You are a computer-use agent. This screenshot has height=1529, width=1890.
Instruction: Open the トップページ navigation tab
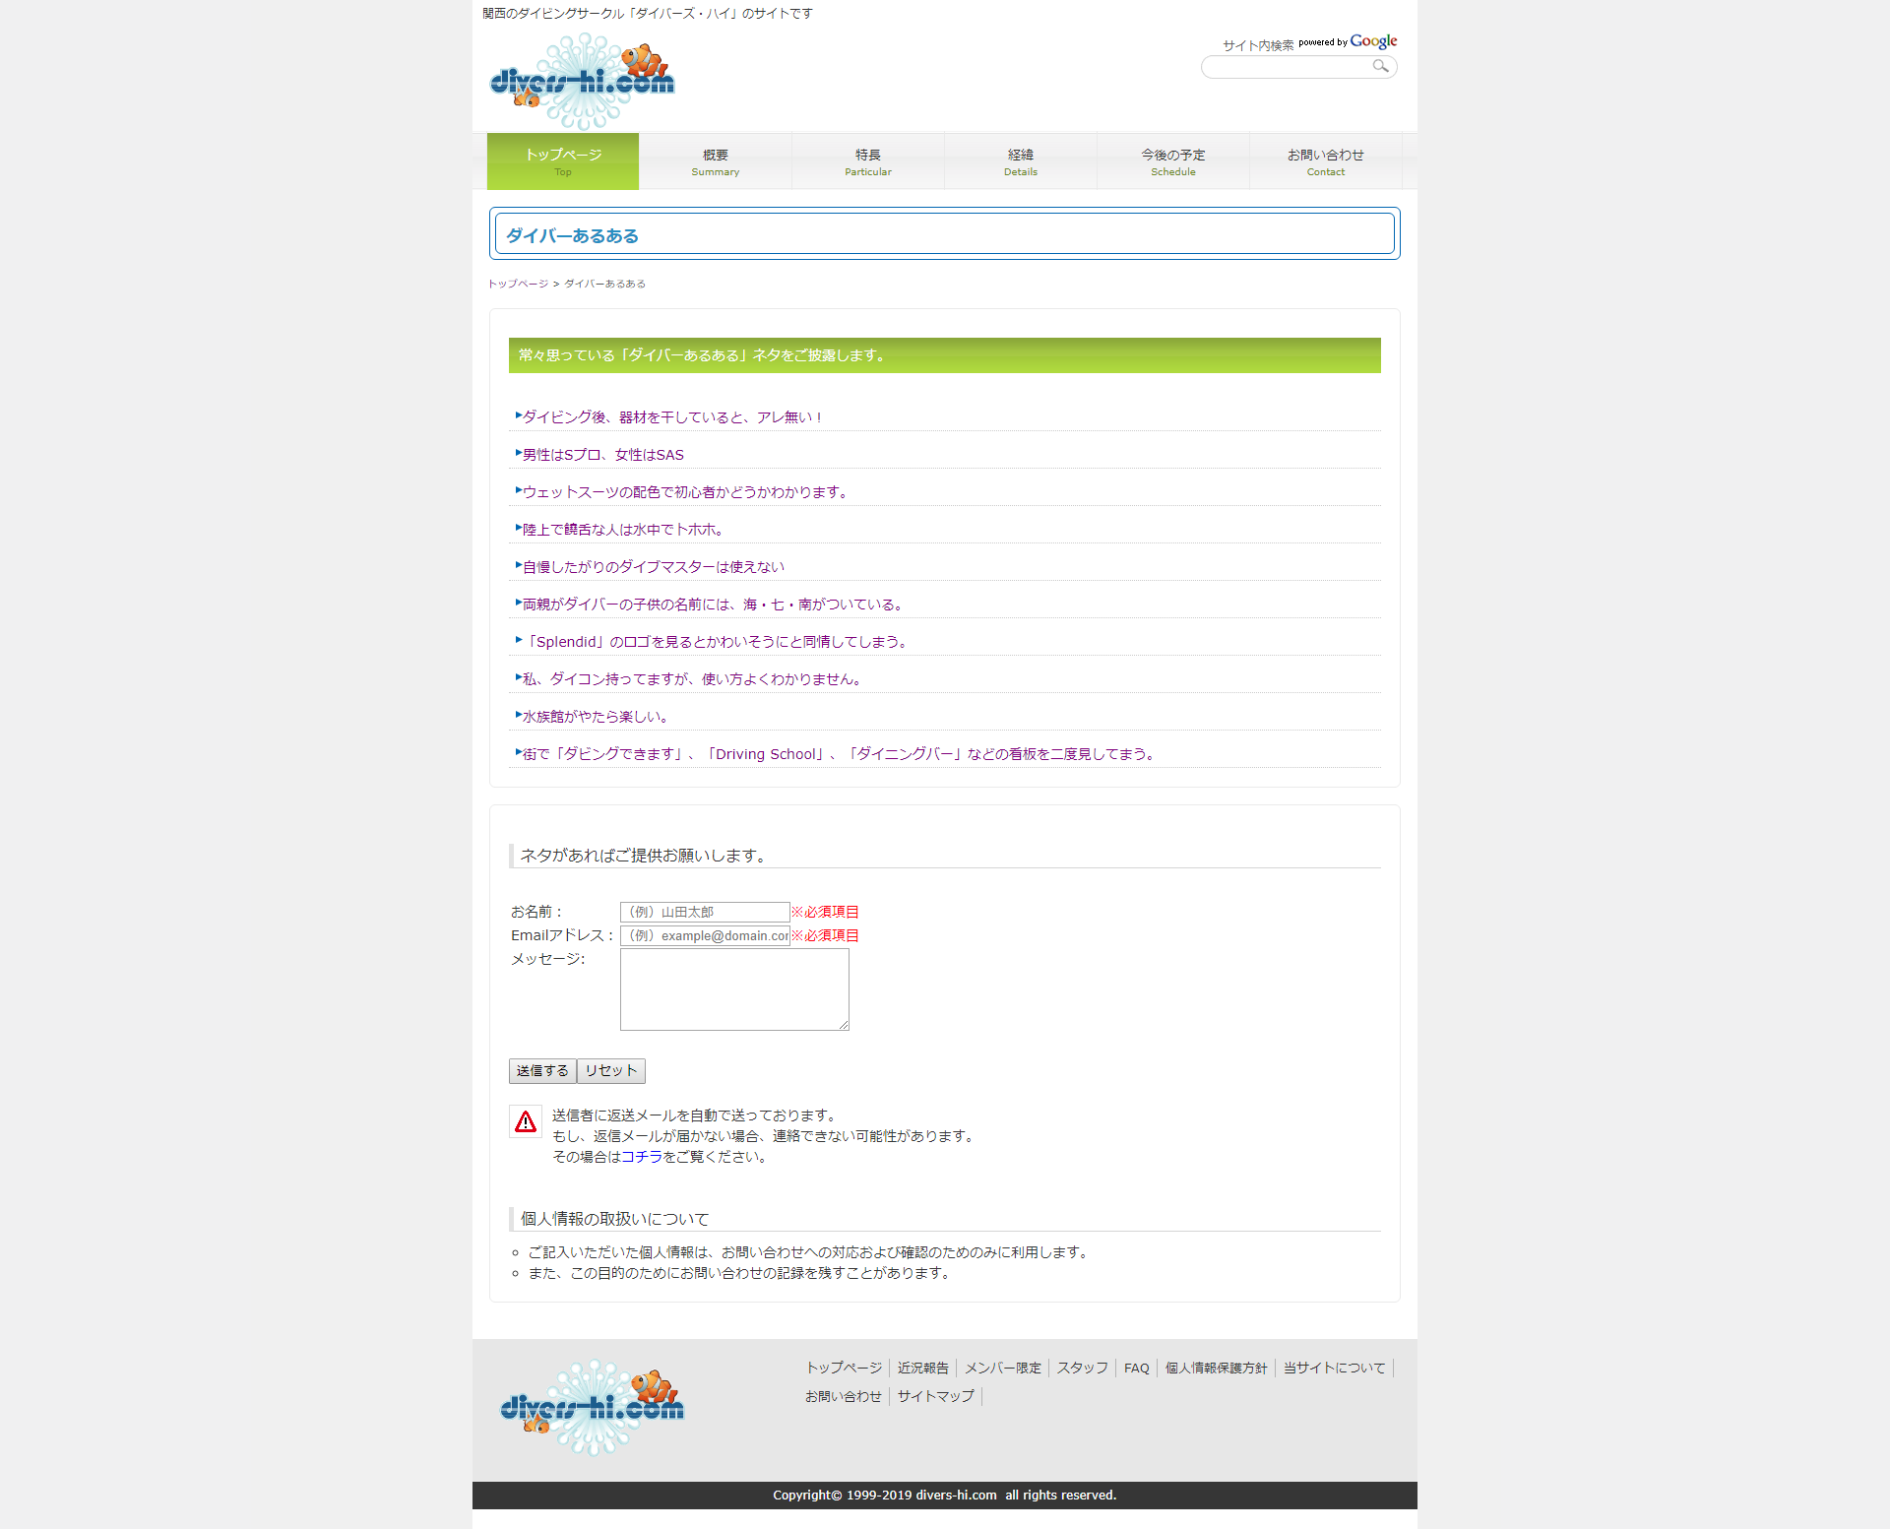coord(563,161)
